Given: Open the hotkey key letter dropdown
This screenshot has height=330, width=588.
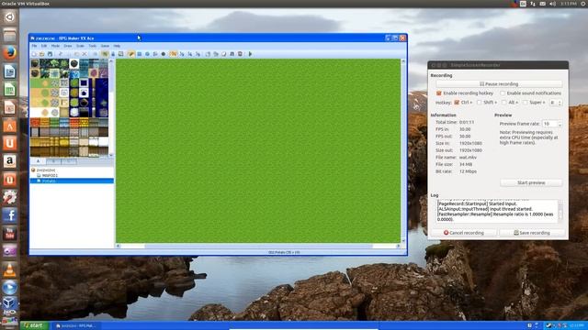Looking at the screenshot, I should pyautogui.click(x=555, y=102).
